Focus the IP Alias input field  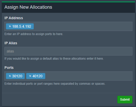pyautogui.click(x=68, y=51)
